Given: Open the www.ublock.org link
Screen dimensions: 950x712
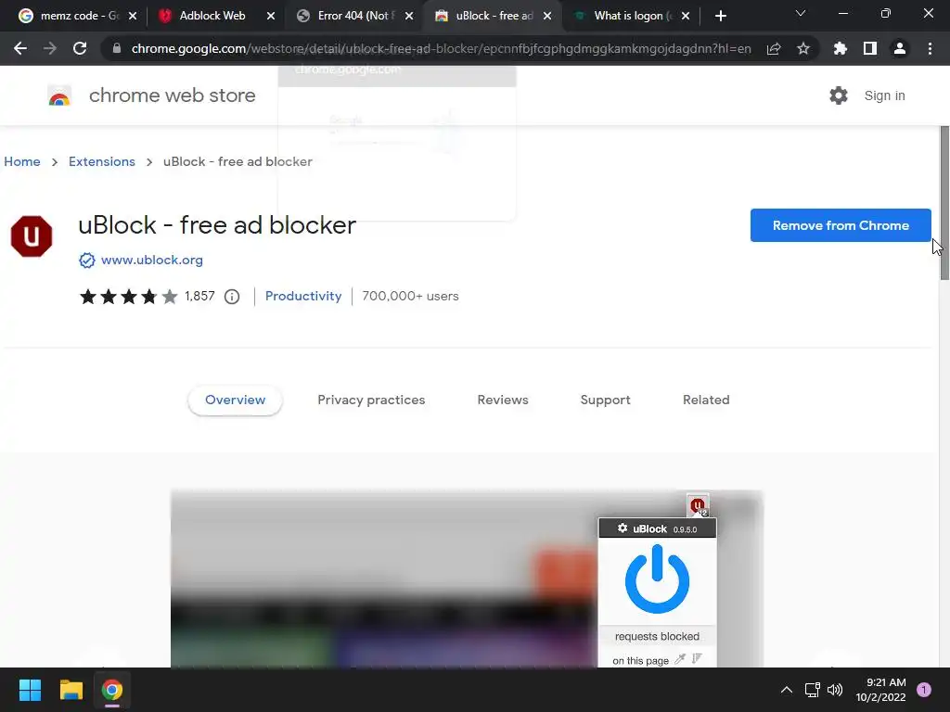Looking at the screenshot, I should (x=152, y=261).
